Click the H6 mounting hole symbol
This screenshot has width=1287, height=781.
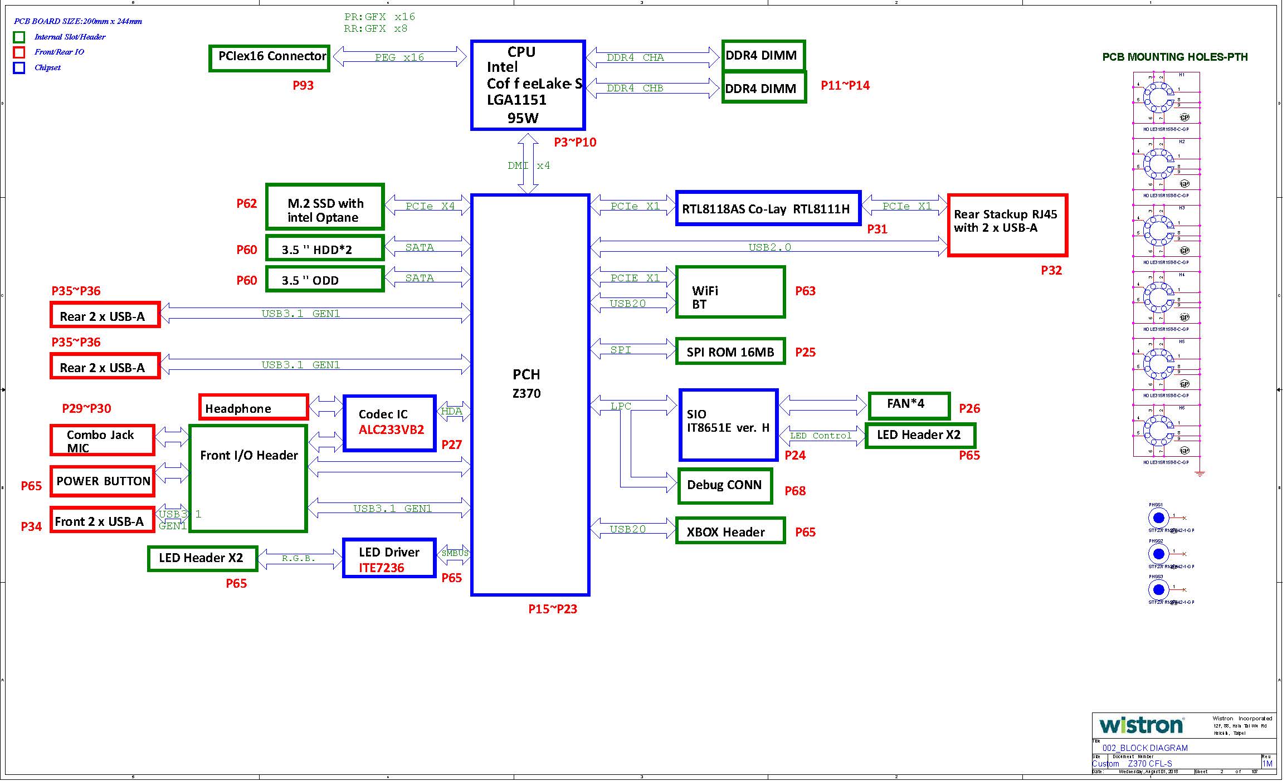pyautogui.click(x=1158, y=431)
